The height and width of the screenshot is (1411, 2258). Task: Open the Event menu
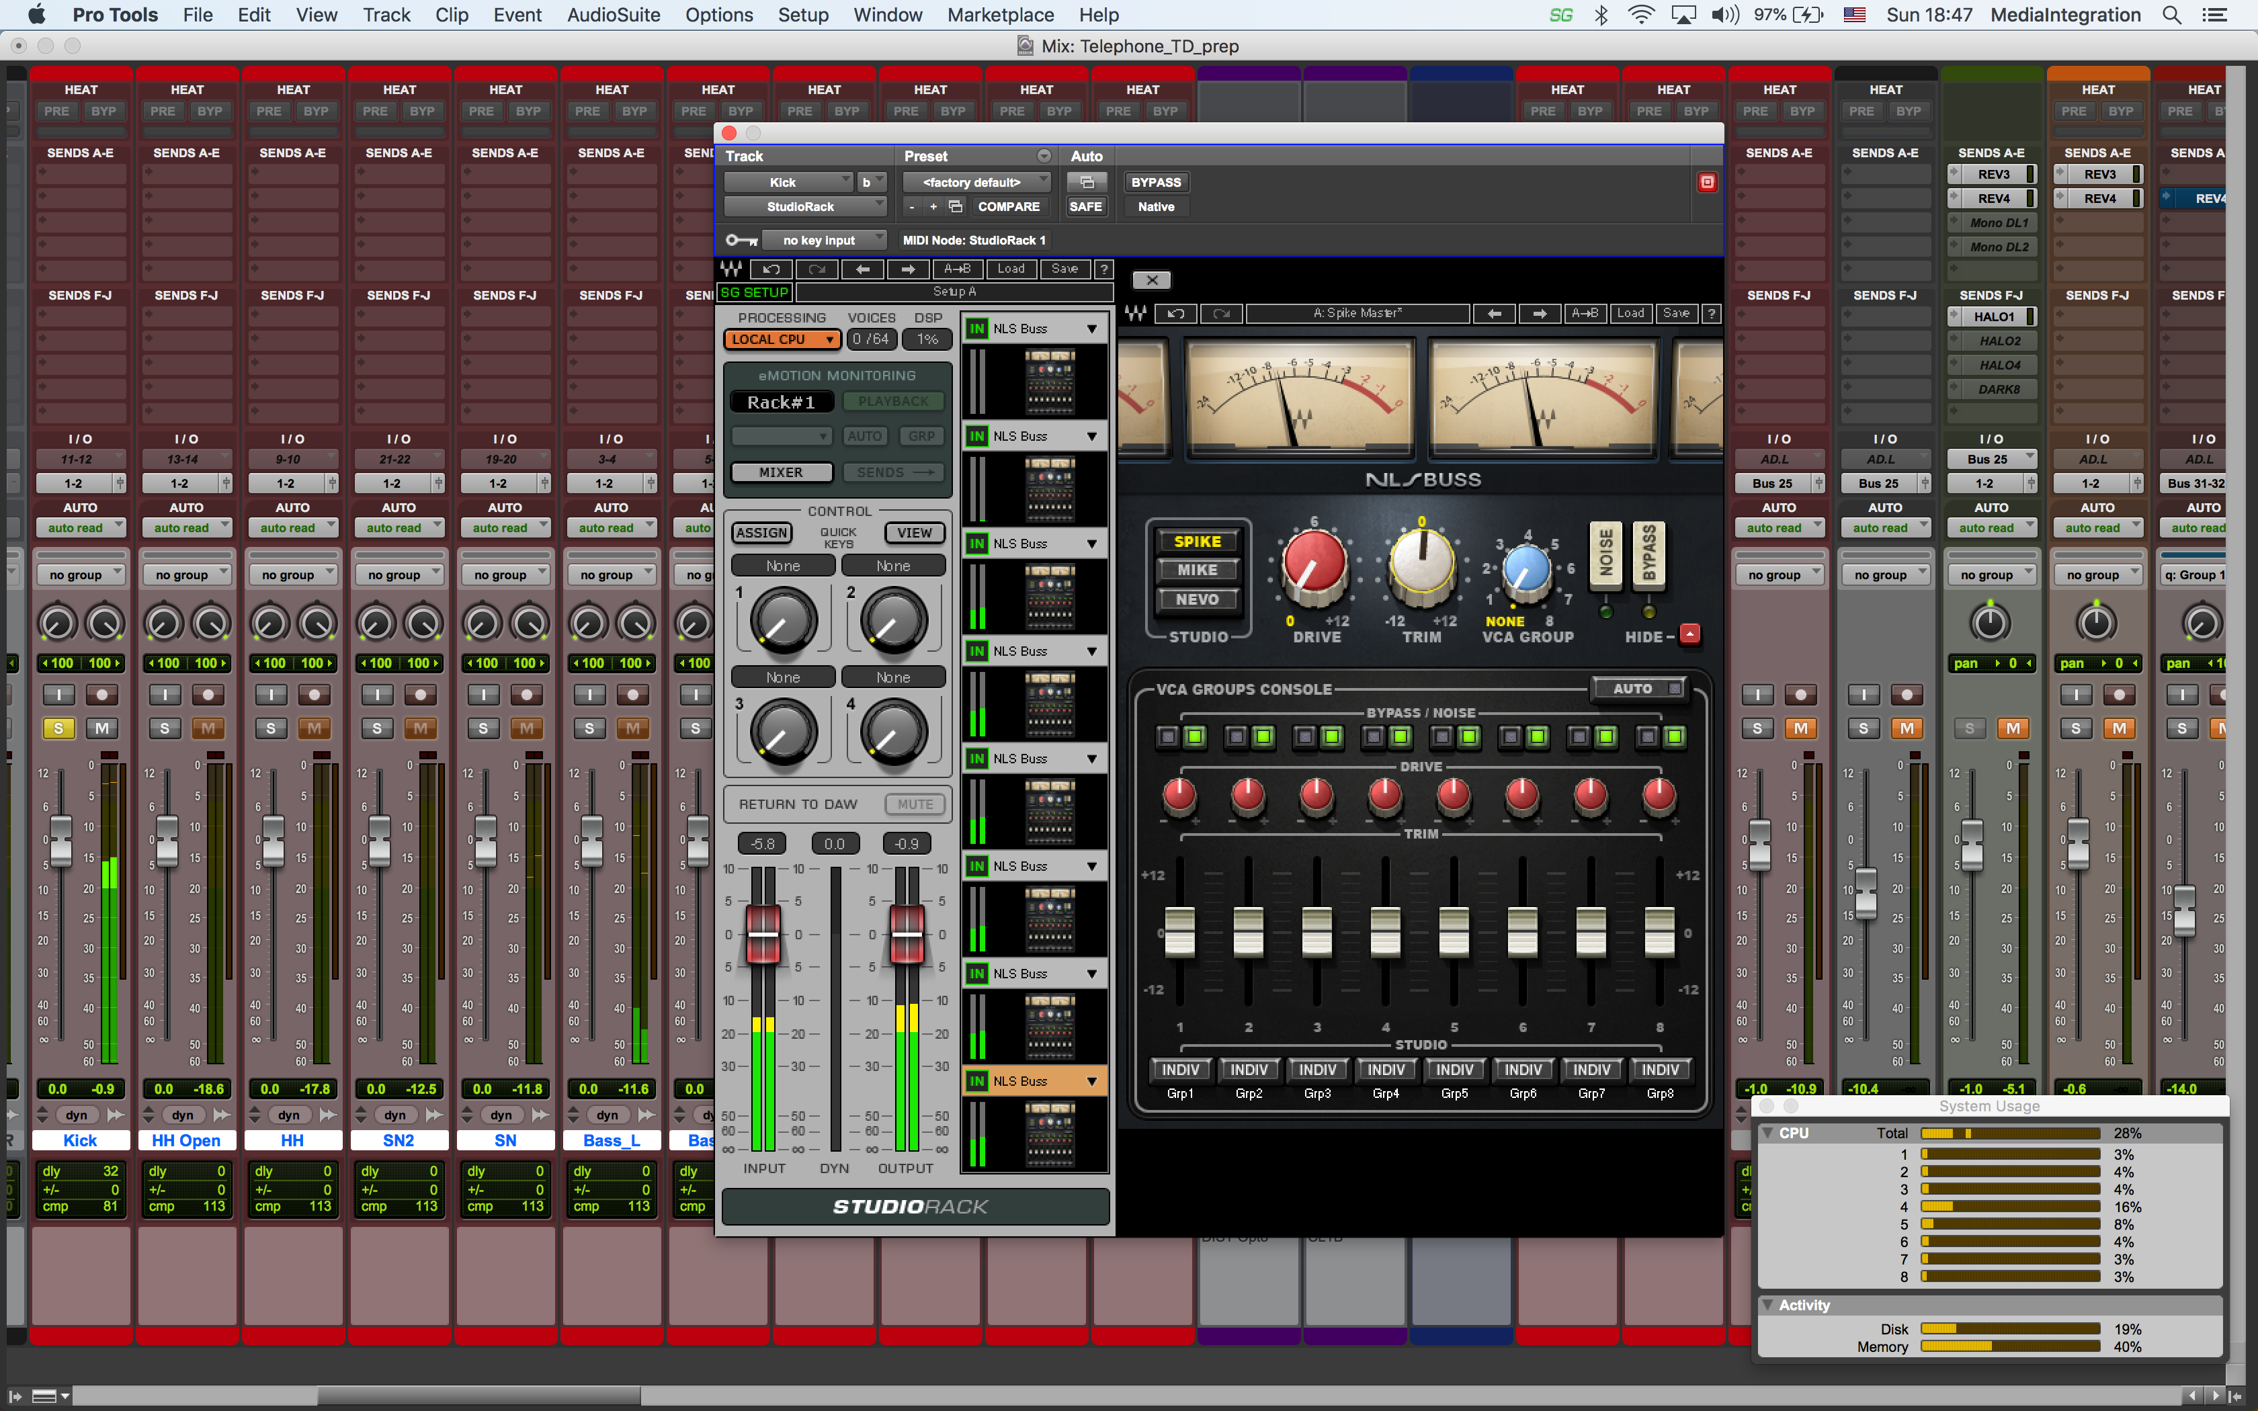[x=517, y=15]
